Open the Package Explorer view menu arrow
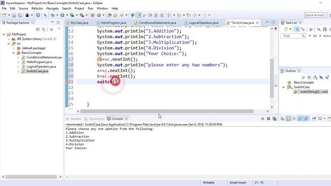Screen dimensions: 331x186 click(x=59, y=29)
